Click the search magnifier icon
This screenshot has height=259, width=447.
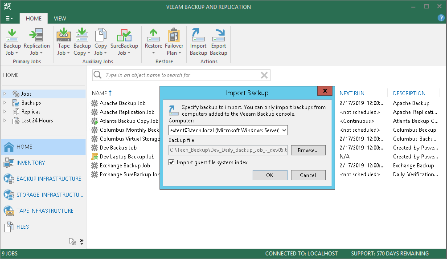98,75
